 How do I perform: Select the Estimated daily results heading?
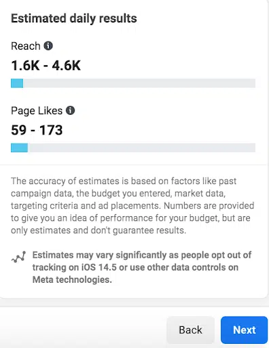click(74, 18)
